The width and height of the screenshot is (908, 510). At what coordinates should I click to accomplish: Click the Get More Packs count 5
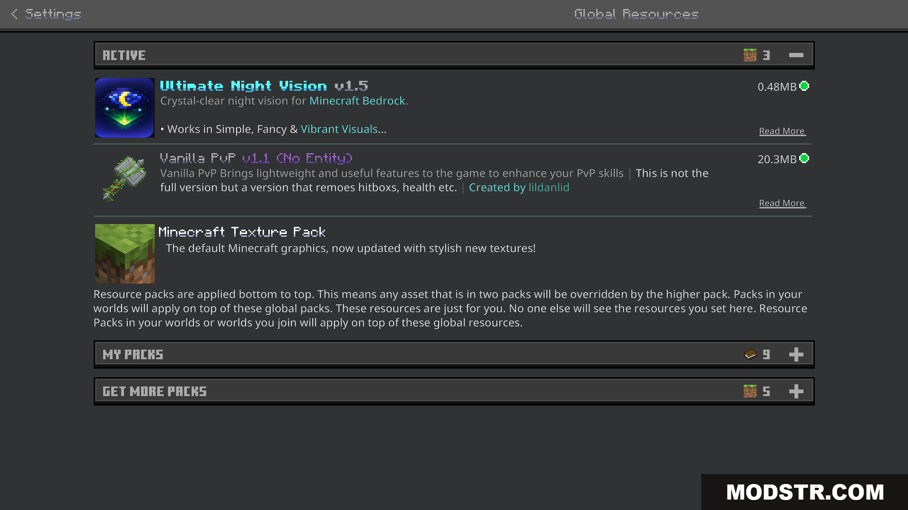pos(767,391)
